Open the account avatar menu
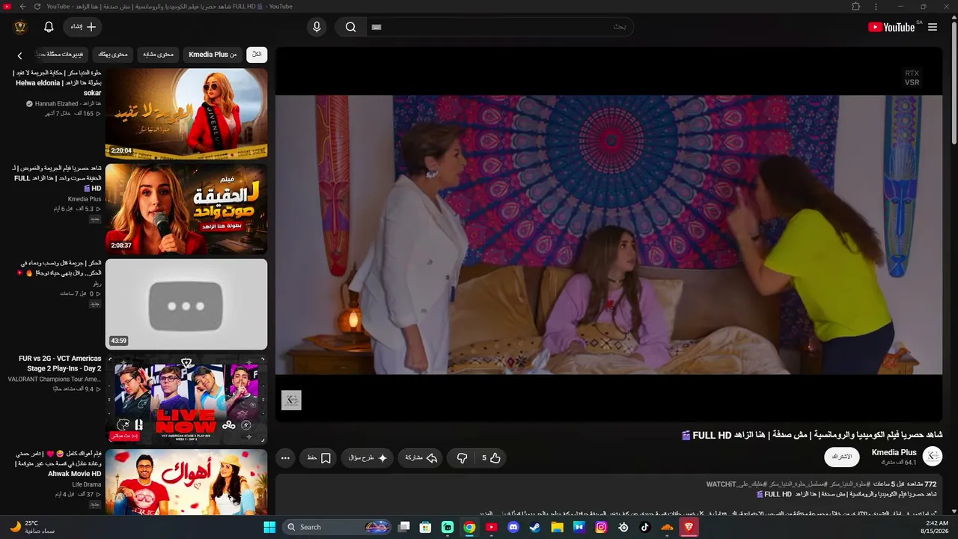 [x=20, y=27]
